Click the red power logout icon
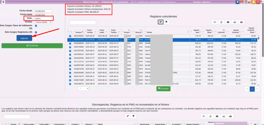This screenshot has width=264, height=125. (259, 2)
